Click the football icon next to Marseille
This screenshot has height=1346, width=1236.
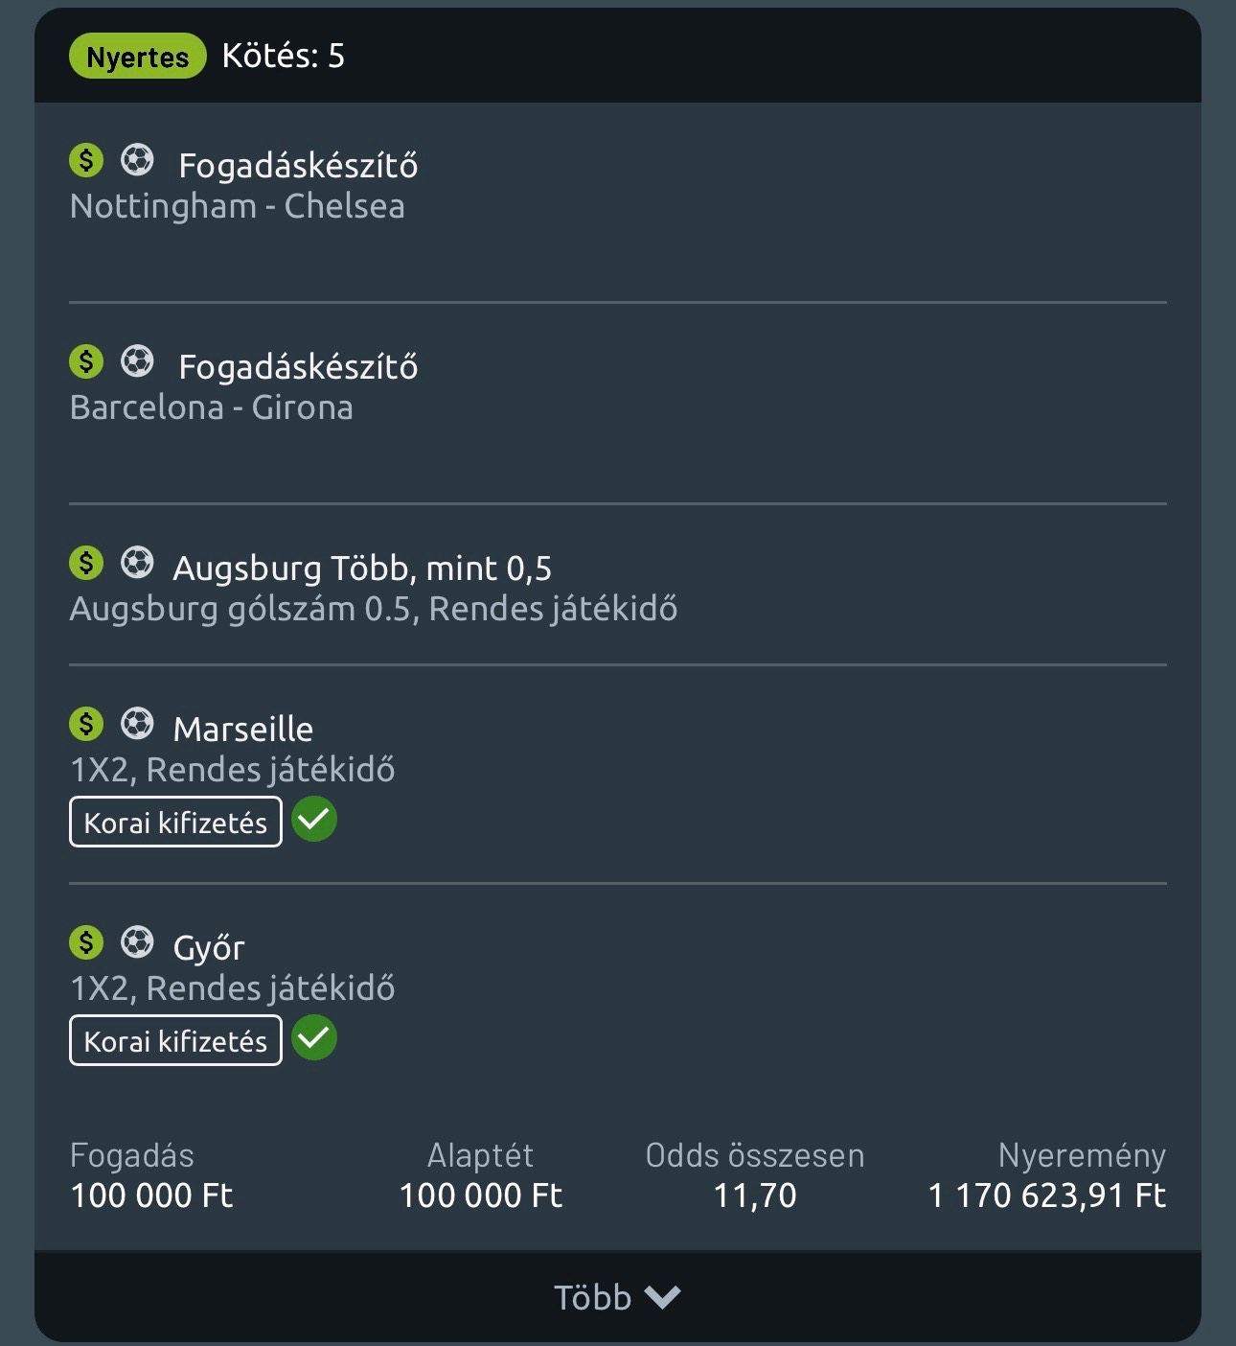pos(137,724)
